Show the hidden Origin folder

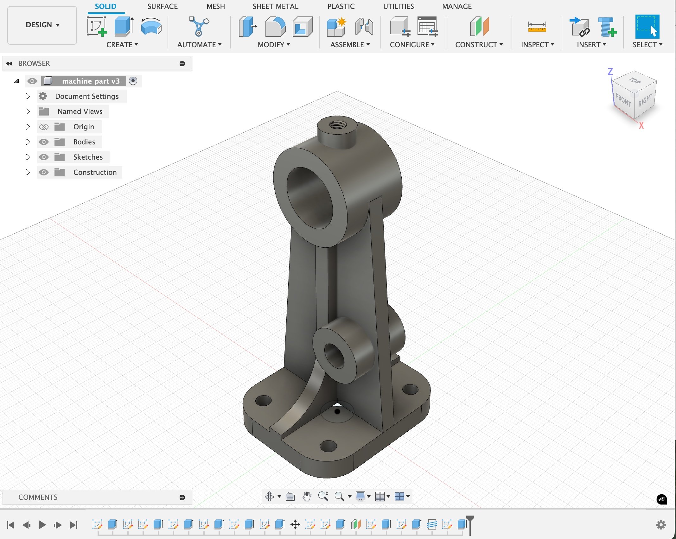tap(43, 127)
